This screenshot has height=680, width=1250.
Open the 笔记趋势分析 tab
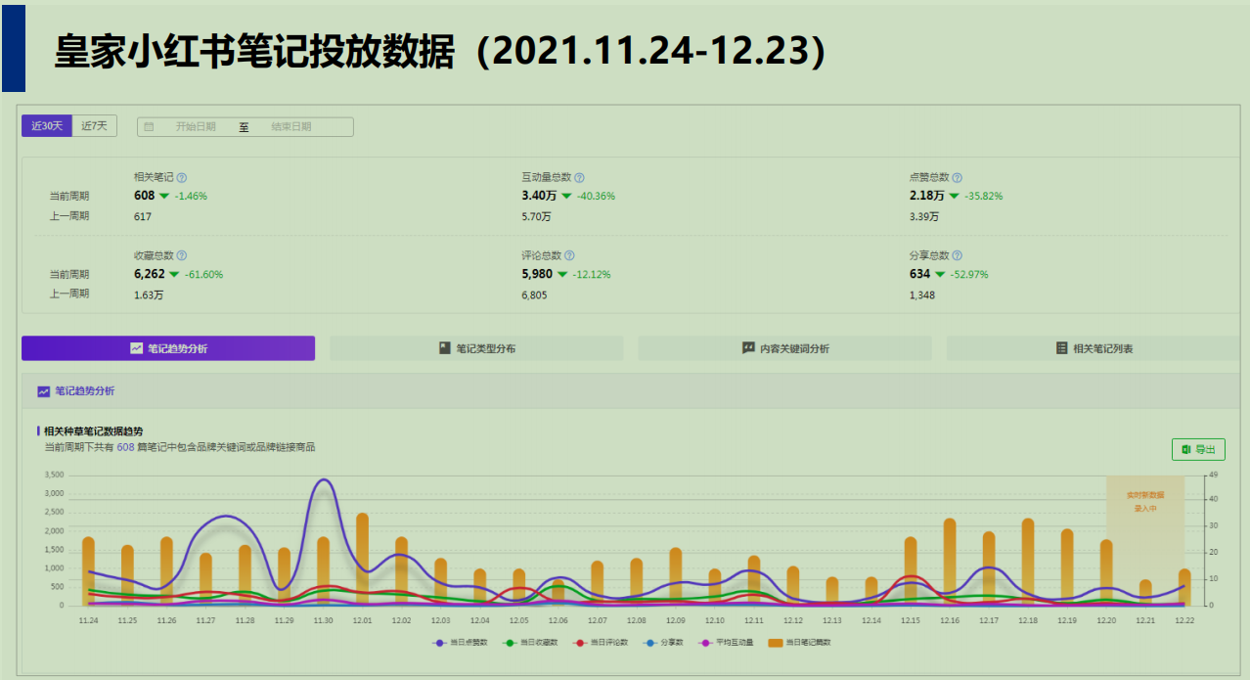(x=168, y=348)
